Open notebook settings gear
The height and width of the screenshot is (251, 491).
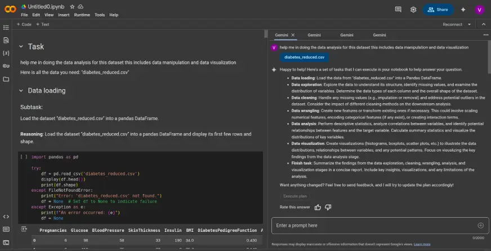[413, 10]
